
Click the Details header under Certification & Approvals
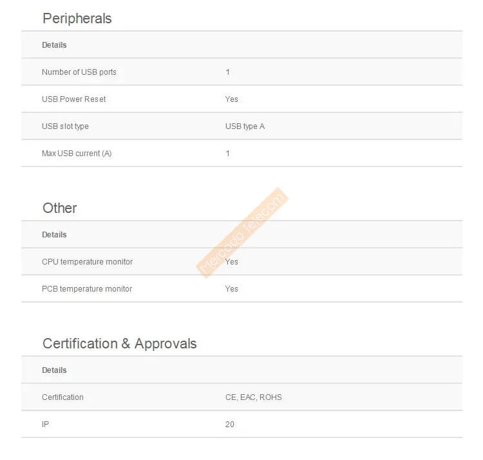click(x=54, y=370)
